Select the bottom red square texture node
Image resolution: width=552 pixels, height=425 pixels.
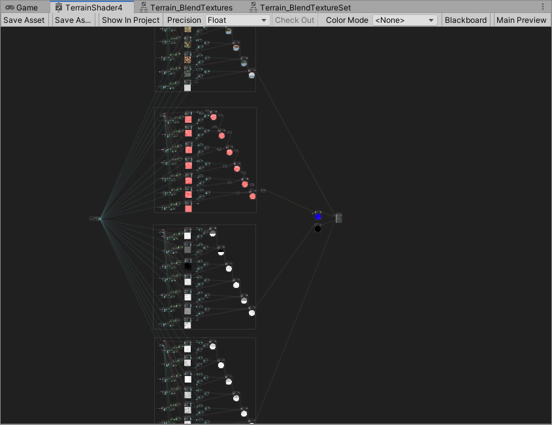pos(188,208)
